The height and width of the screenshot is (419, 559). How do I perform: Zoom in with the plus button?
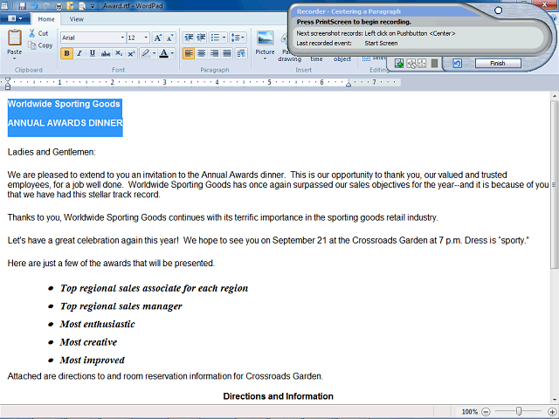tap(552, 412)
